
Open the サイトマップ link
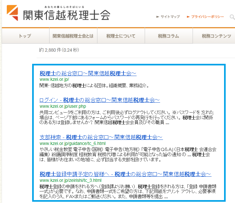tap(168, 17)
